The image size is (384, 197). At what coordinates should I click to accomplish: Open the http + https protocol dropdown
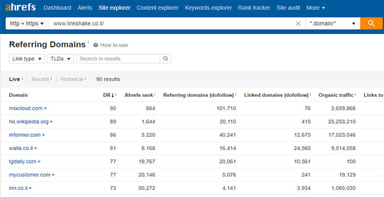tap(27, 24)
